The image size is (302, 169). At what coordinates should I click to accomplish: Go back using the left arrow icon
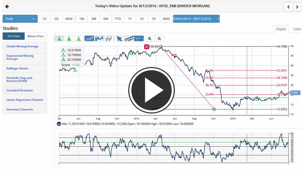7,7
